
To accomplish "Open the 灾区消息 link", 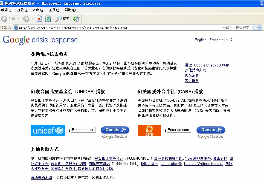I will point(192,75).
